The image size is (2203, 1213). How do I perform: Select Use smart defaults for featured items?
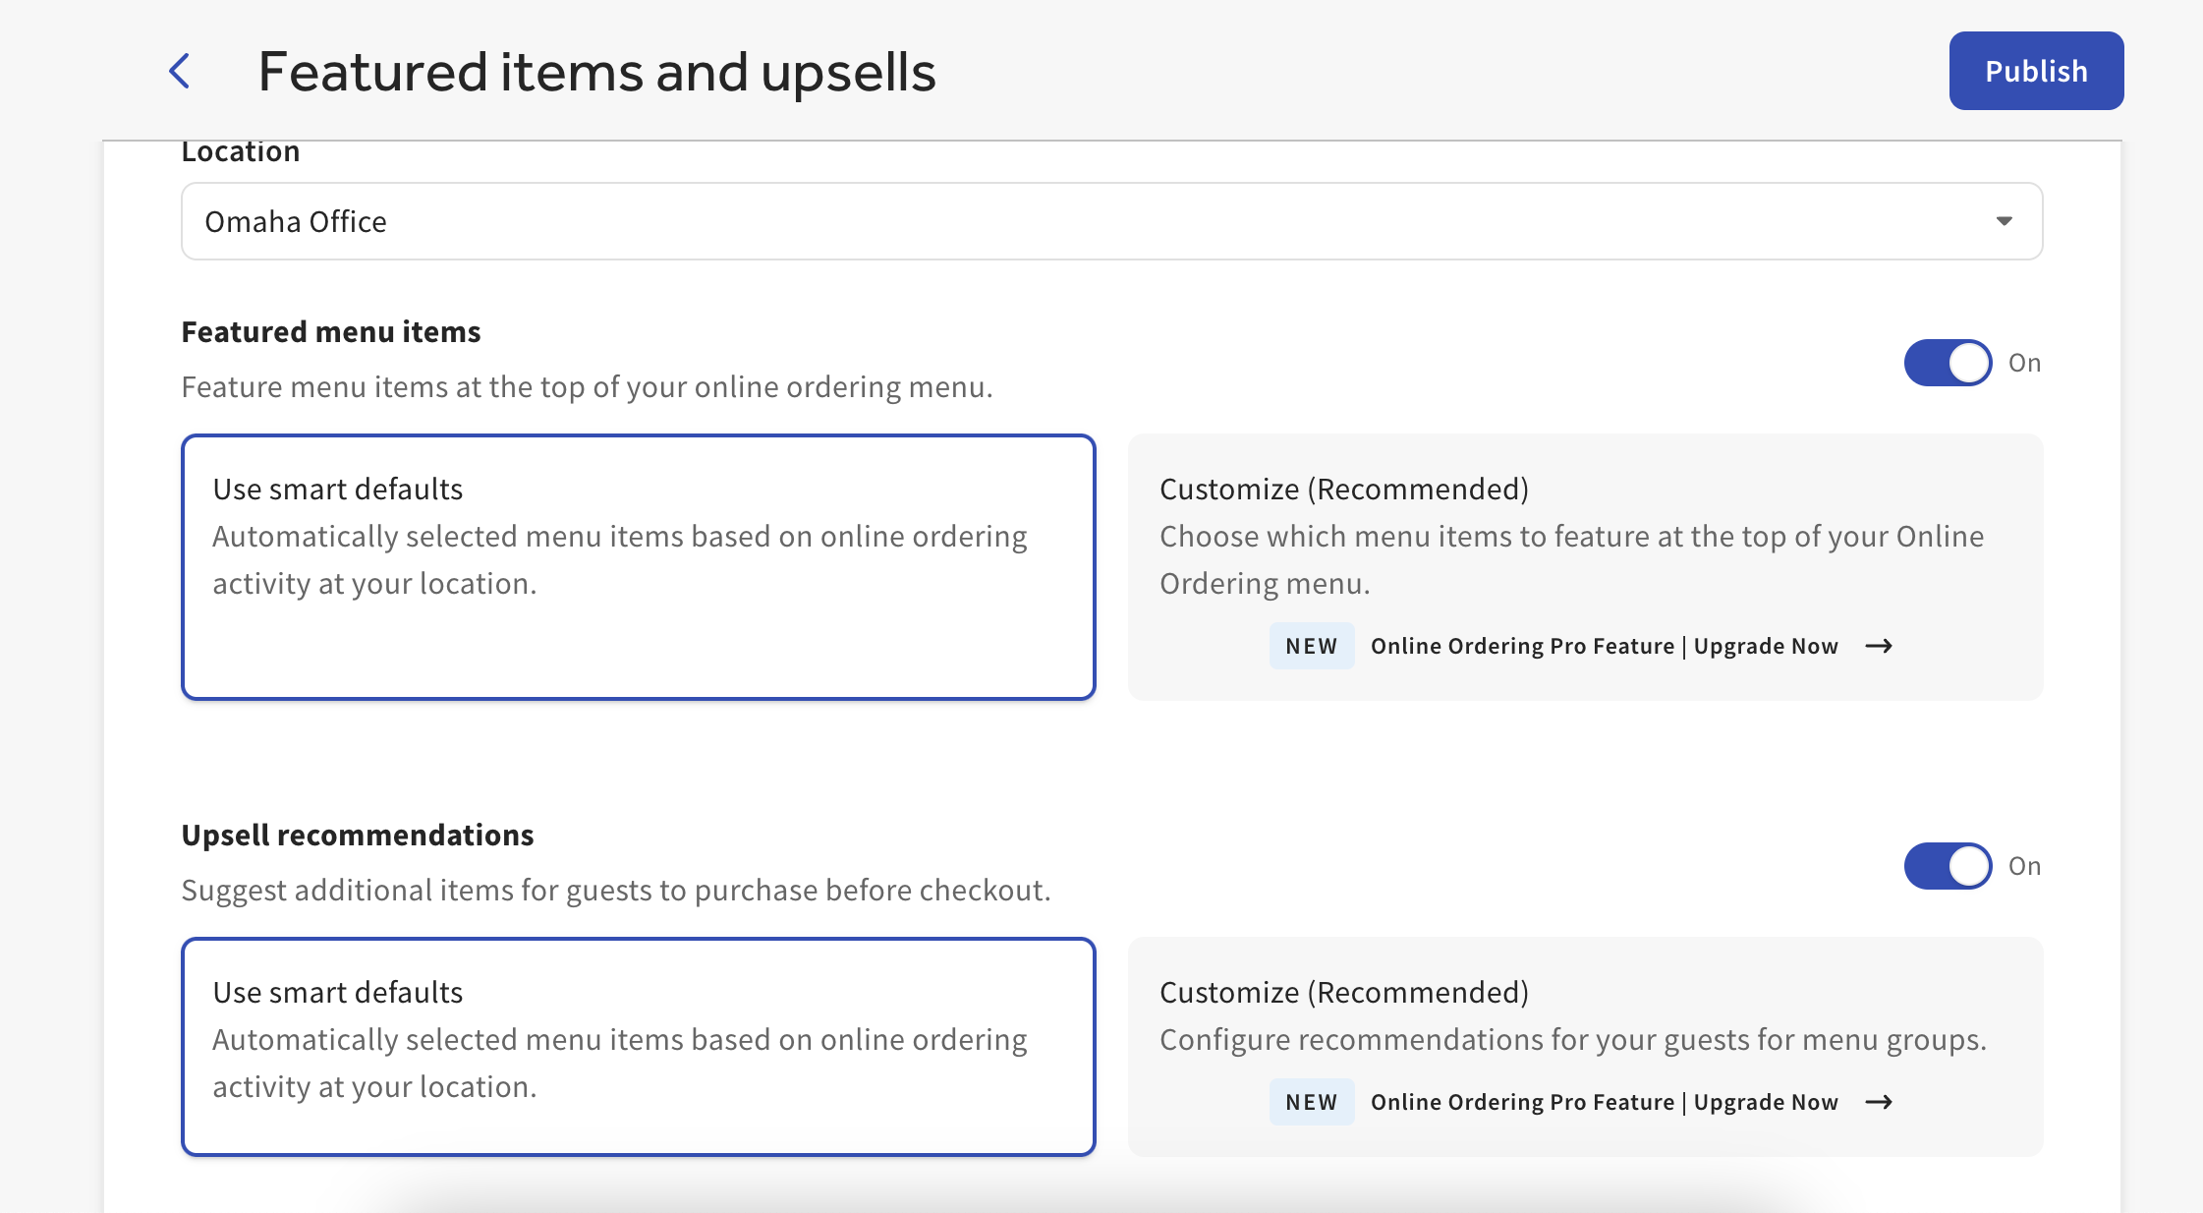click(638, 566)
